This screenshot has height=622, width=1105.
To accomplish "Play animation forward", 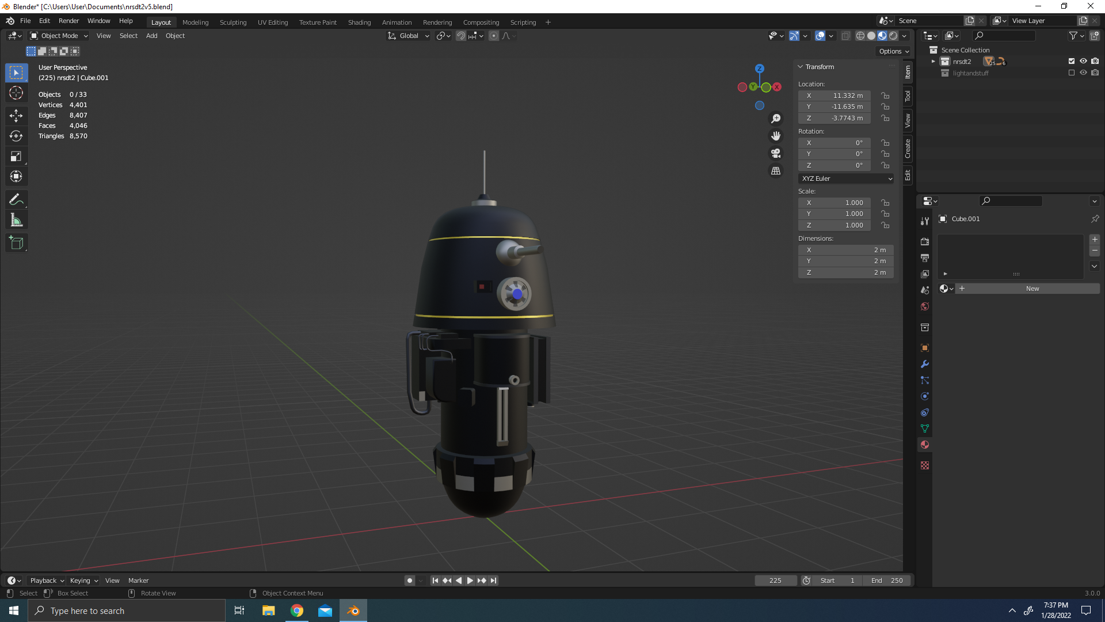I will coord(470,581).
